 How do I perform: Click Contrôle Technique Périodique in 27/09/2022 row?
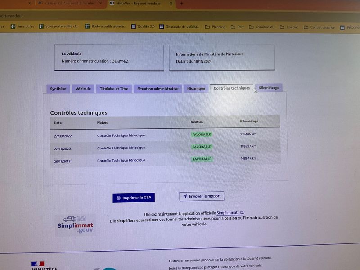121,135
